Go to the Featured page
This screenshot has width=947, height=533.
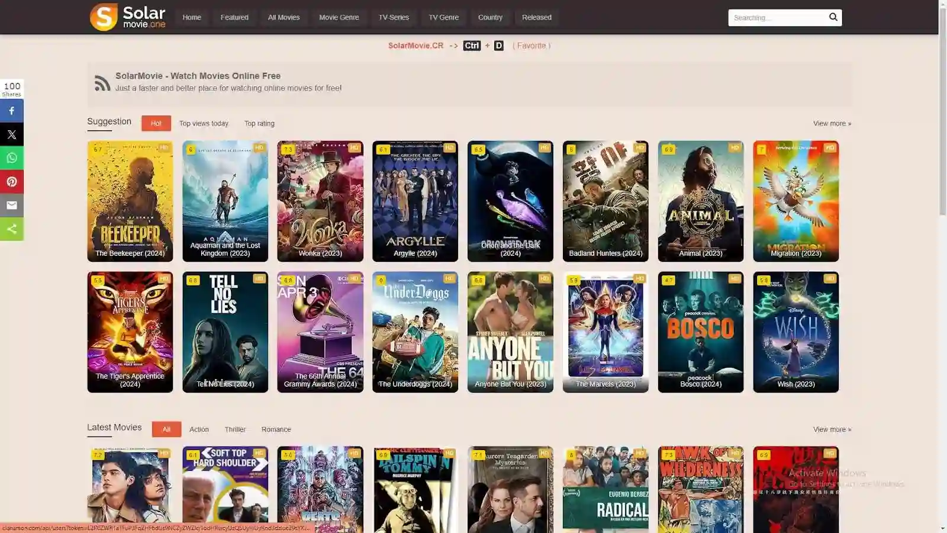click(x=234, y=17)
